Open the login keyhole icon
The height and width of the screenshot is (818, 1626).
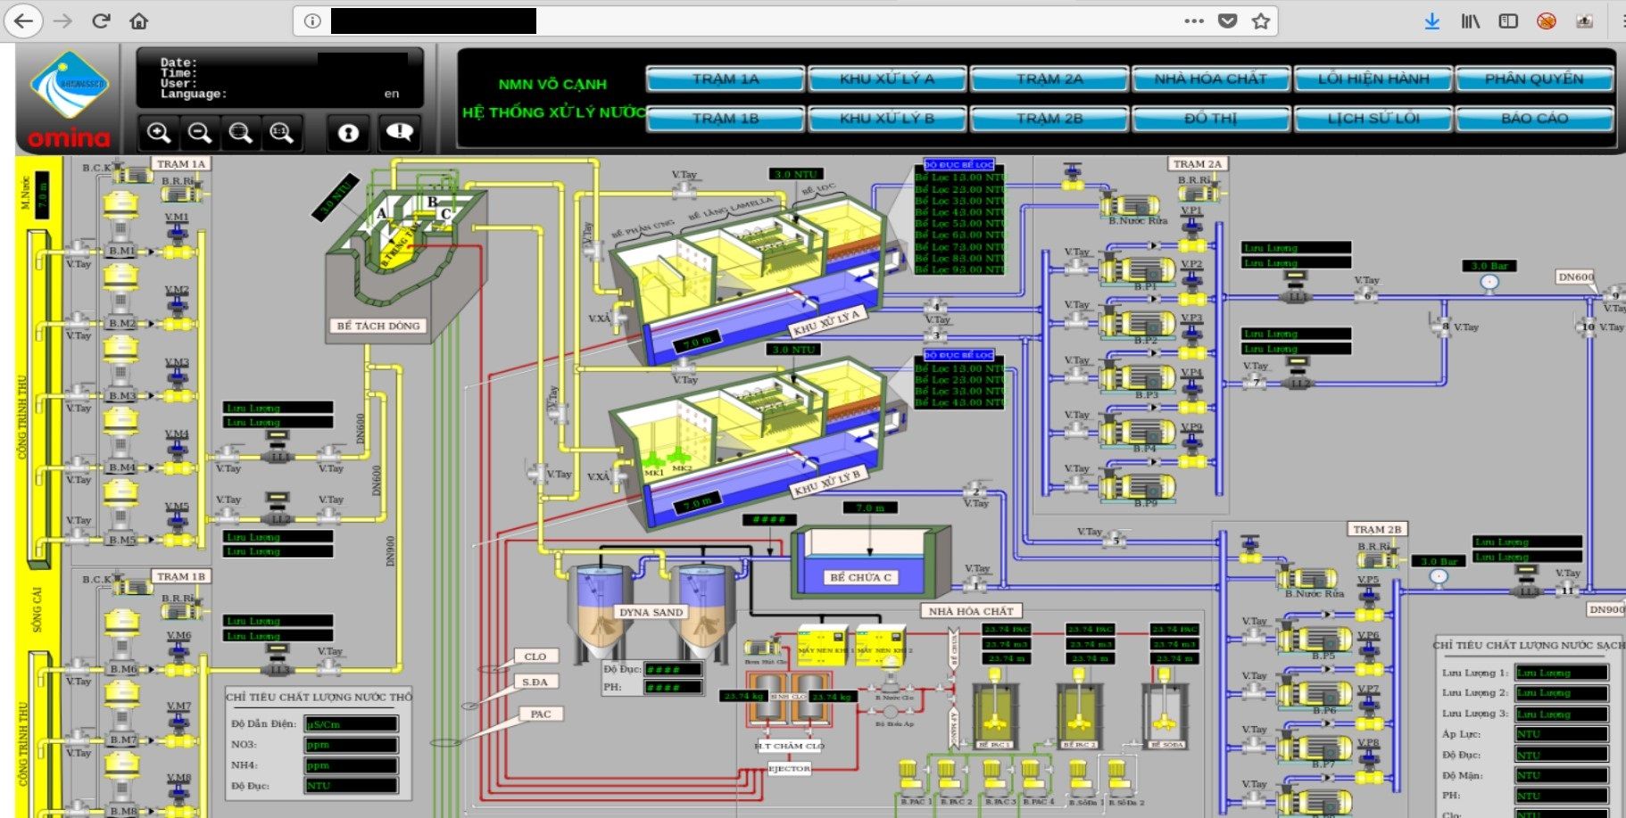coord(348,133)
